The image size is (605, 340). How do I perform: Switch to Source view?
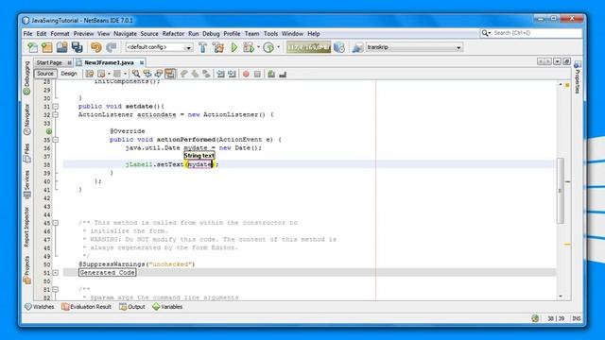click(x=45, y=74)
